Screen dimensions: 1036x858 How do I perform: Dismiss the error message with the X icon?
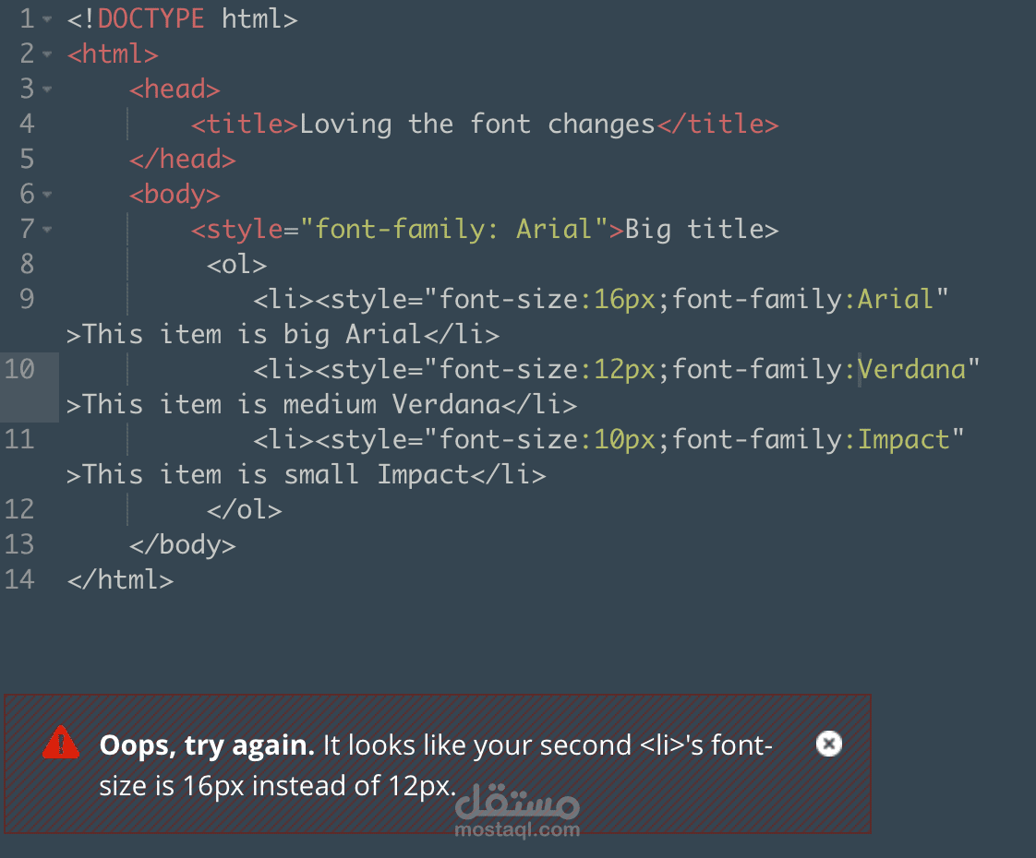tap(829, 744)
